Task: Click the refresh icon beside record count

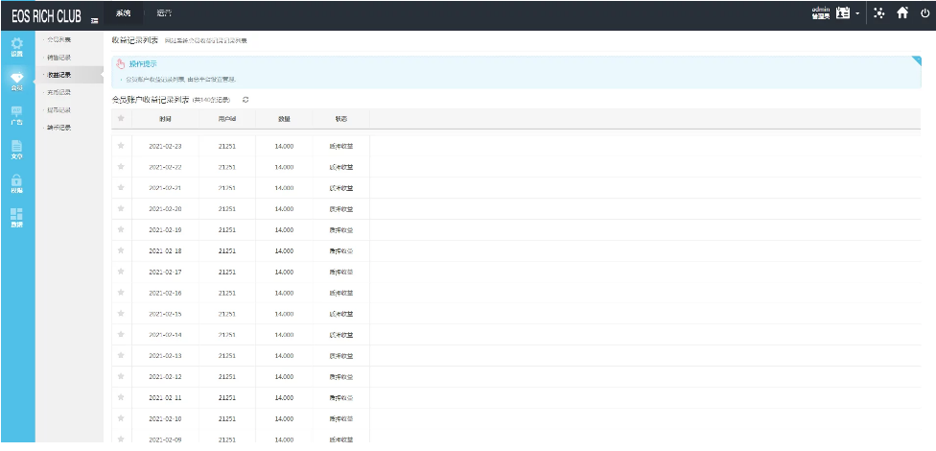Action: click(246, 99)
